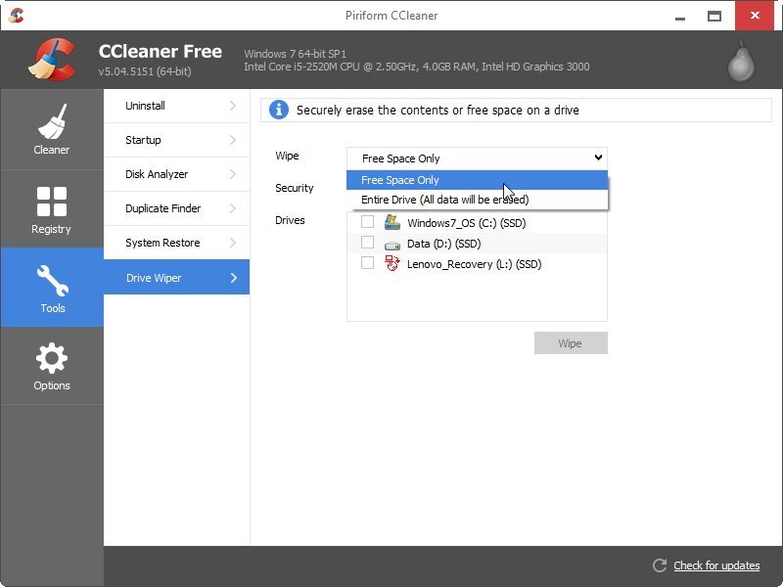This screenshot has width=783, height=587.
Task: Click the CCleaner logo in the header
Action: 49,61
